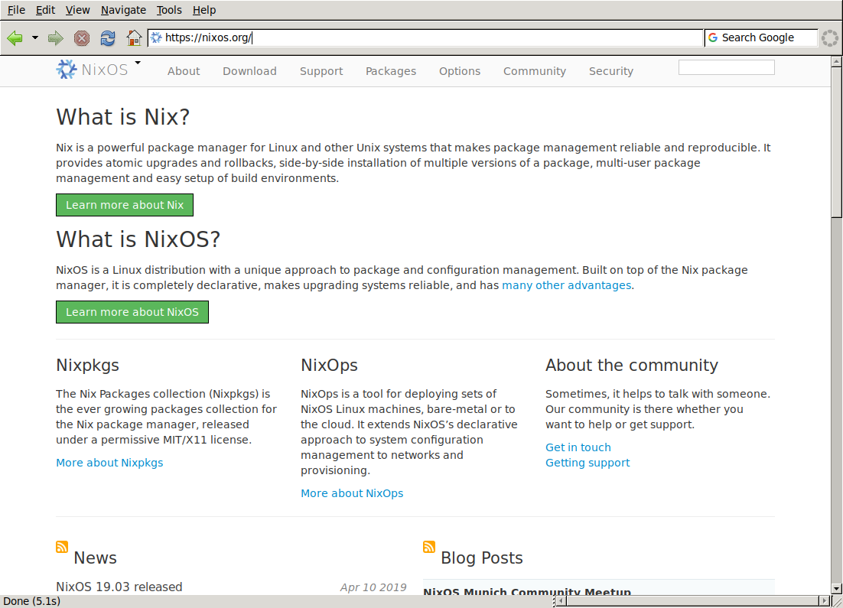
Task: Click the URL address field
Action: pyautogui.click(x=425, y=37)
